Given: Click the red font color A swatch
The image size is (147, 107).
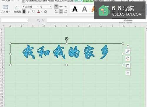Looking at the screenshot, I should (x=39, y=11).
